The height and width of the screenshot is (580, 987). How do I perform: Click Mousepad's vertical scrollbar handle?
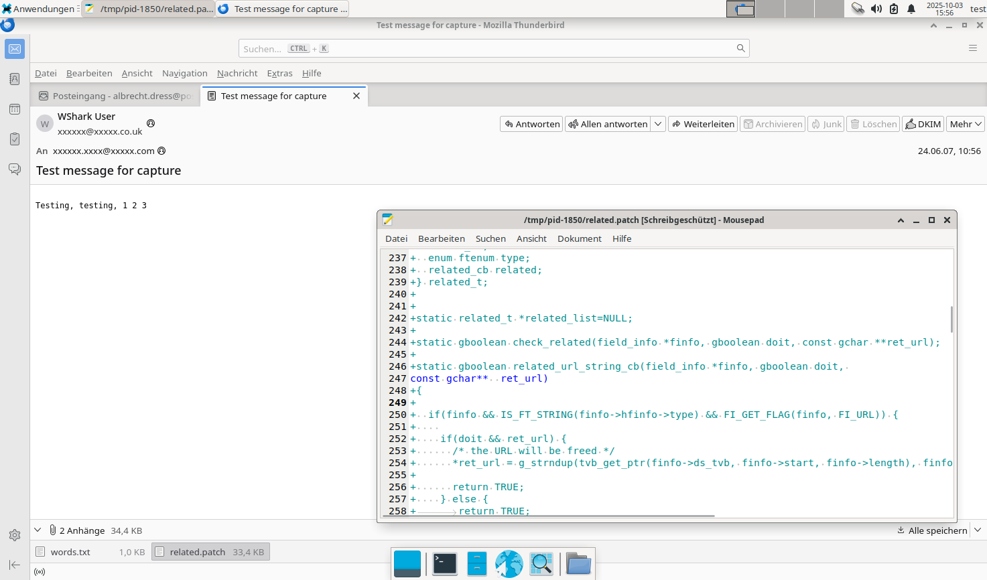tap(951, 319)
